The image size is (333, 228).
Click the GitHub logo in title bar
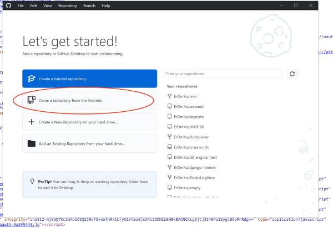[8, 6]
